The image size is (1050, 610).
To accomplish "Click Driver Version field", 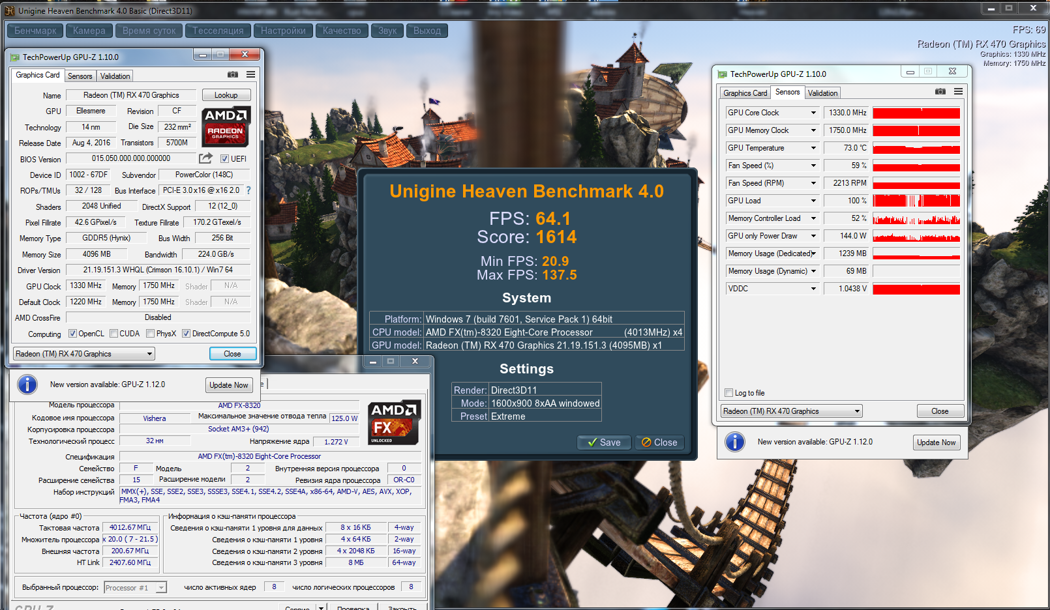I will pos(158,270).
